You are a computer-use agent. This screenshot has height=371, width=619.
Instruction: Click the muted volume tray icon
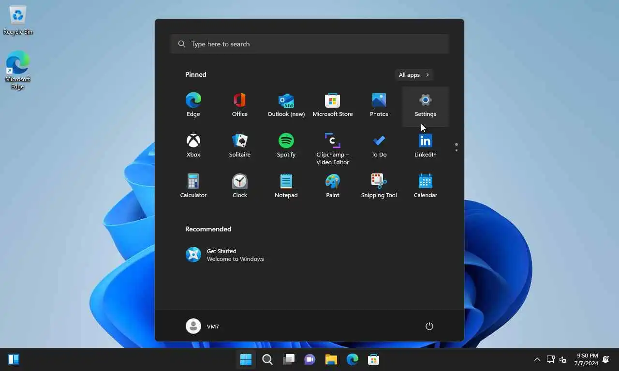[x=563, y=359]
